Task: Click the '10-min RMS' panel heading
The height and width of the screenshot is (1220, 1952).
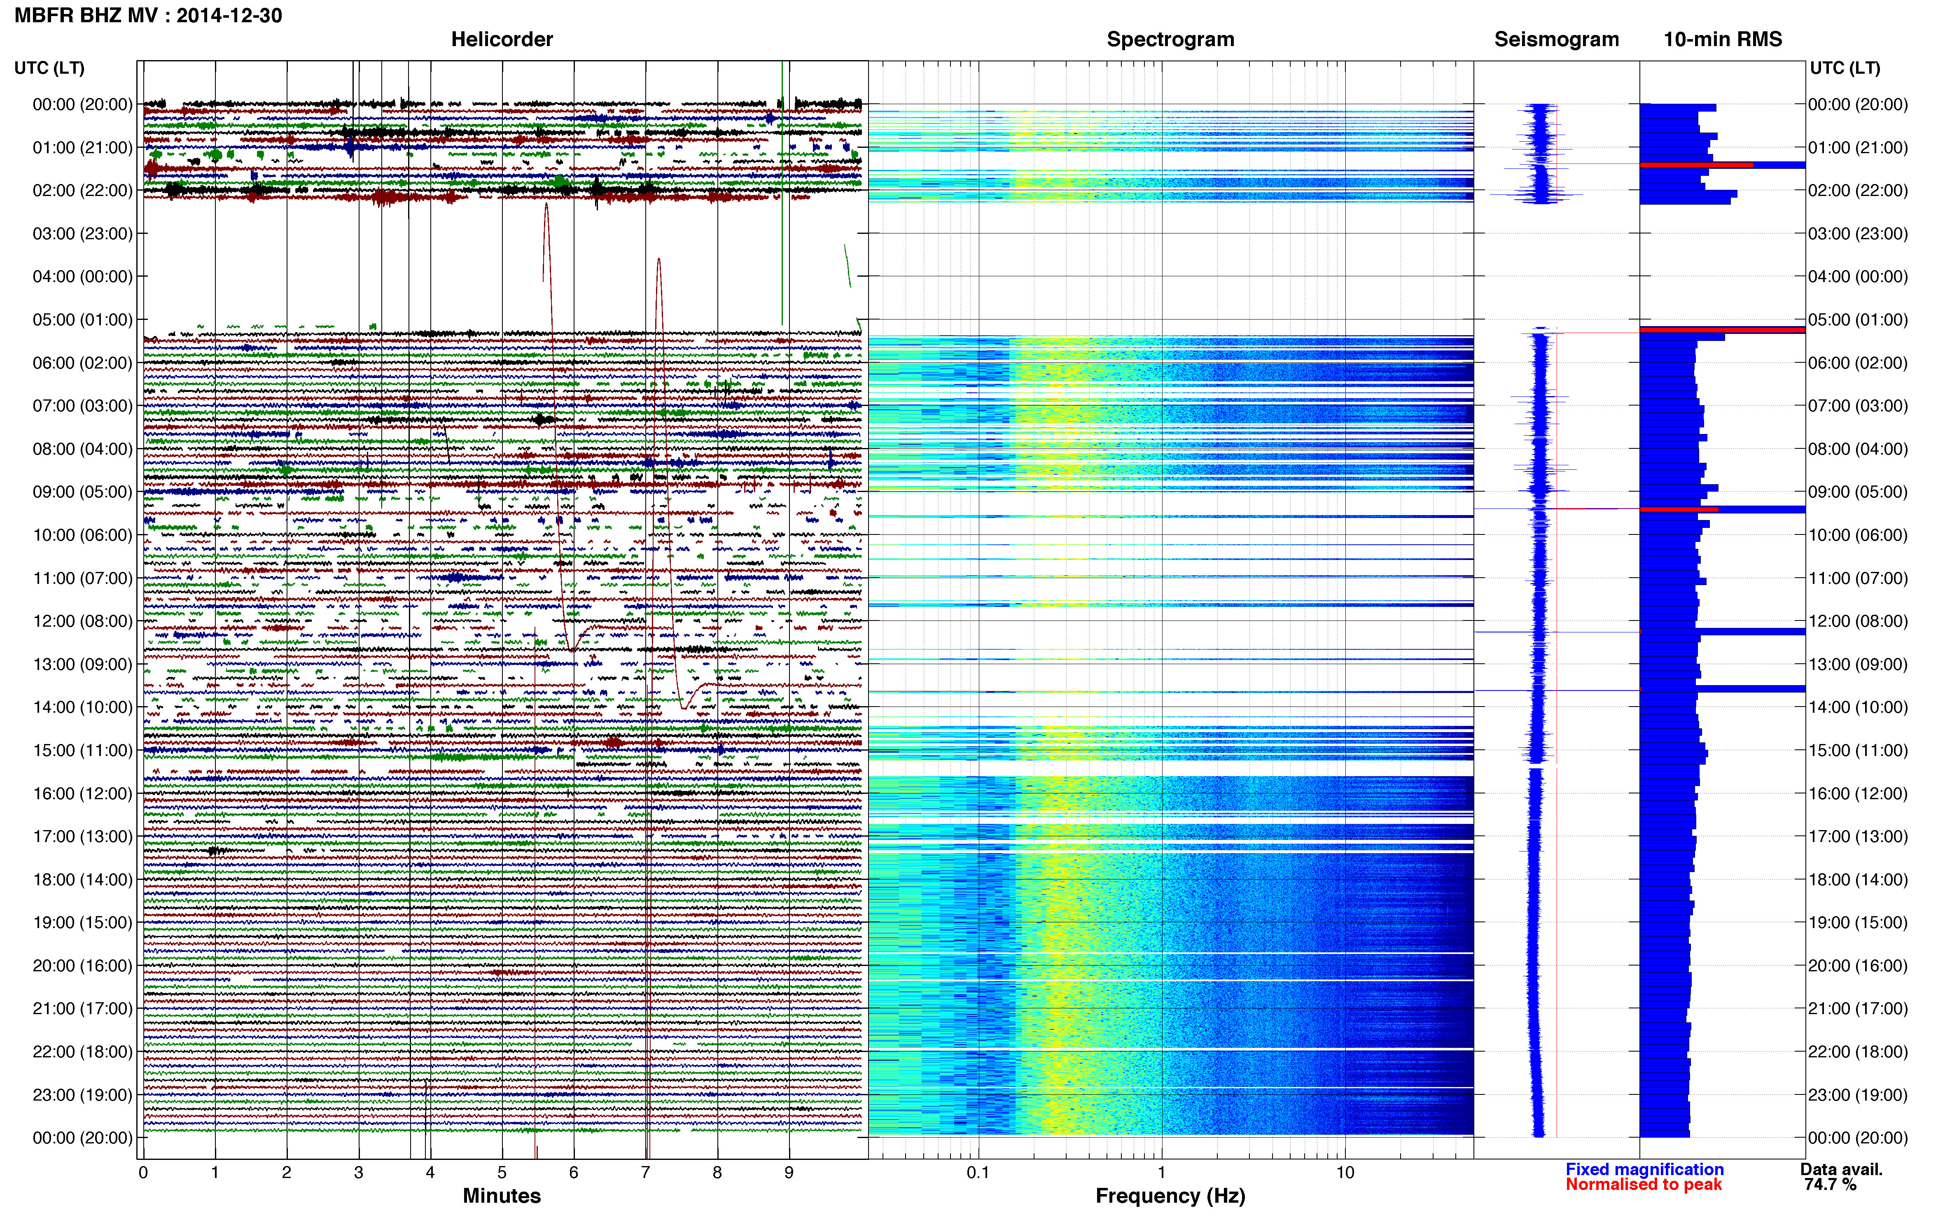Action: (x=1722, y=40)
